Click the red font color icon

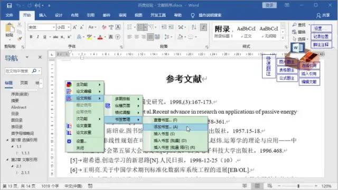pyautogui.click(x=100, y=37)
